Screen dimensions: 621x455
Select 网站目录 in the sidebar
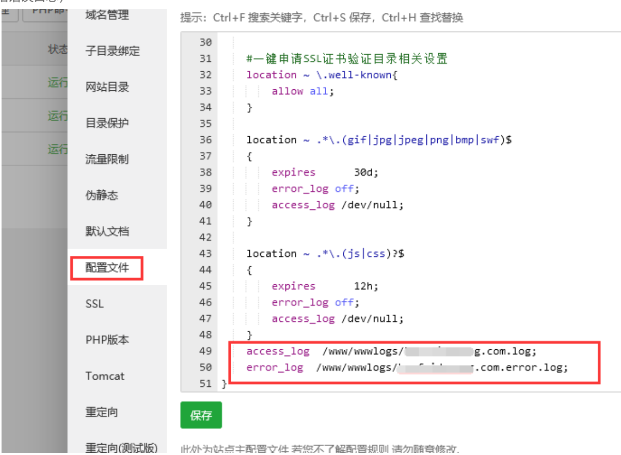(x=107, y=87)
